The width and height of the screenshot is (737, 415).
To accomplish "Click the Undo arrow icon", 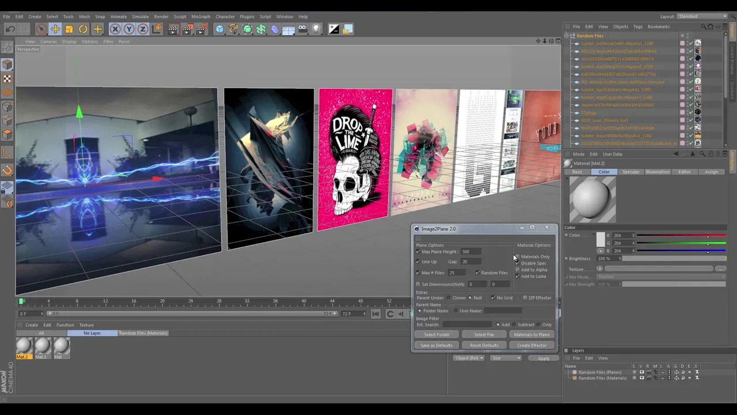I will (x=10, y=29).
